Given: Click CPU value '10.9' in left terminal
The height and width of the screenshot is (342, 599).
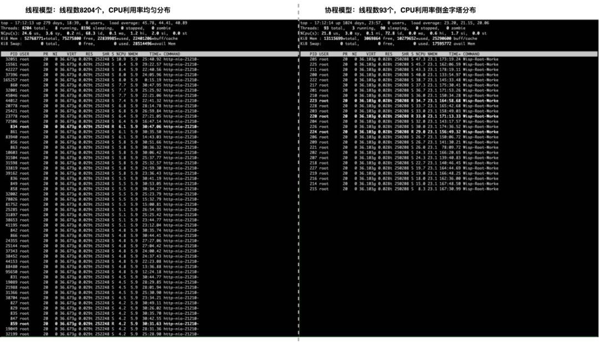Looking at the screenshot, I should [x=121, y=59].
